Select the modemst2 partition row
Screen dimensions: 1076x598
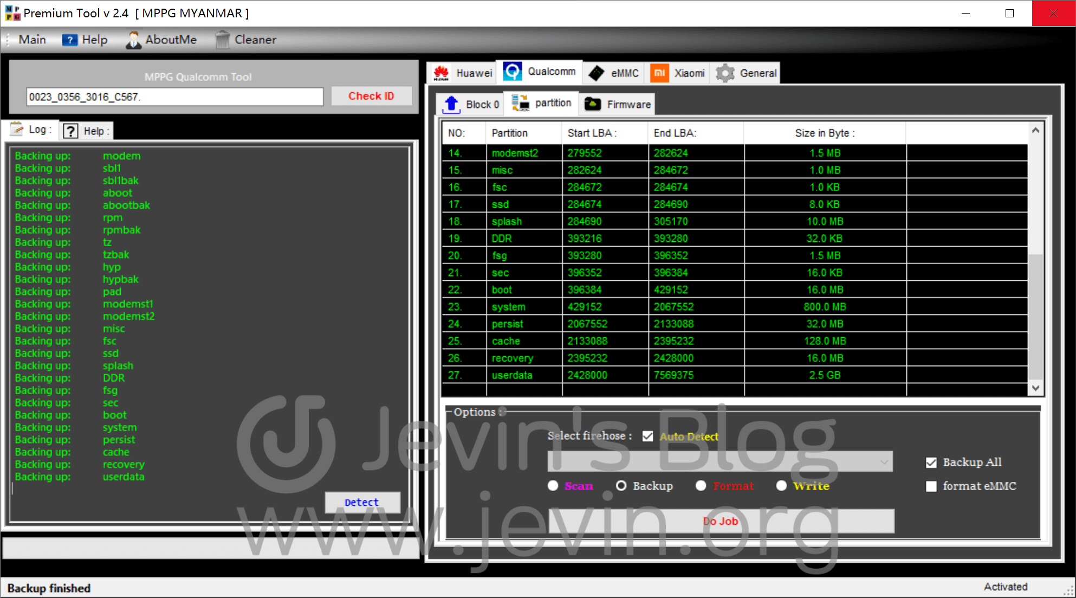pos(735,153)
